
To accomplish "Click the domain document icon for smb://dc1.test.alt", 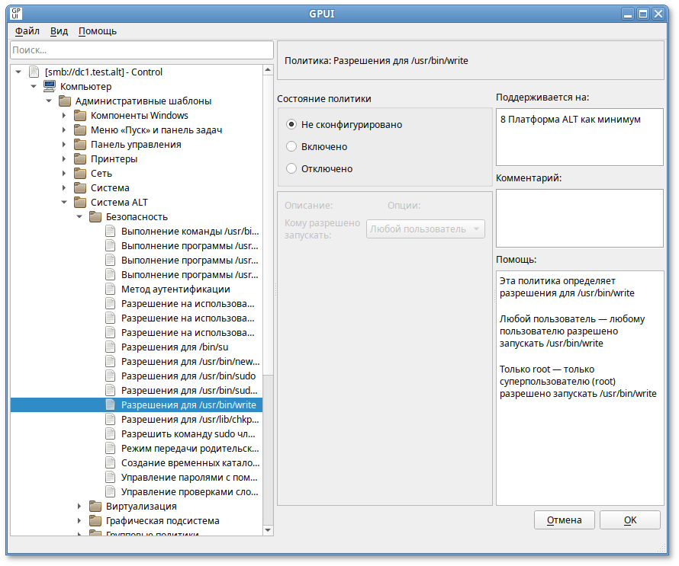I will pos(34,72).
